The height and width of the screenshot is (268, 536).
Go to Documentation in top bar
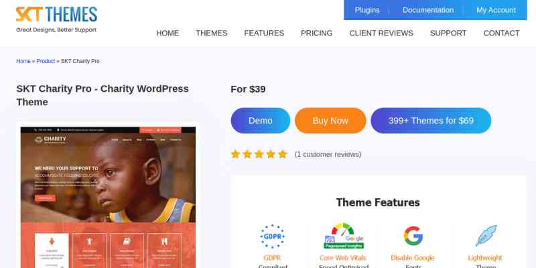[x=428, y=10]
